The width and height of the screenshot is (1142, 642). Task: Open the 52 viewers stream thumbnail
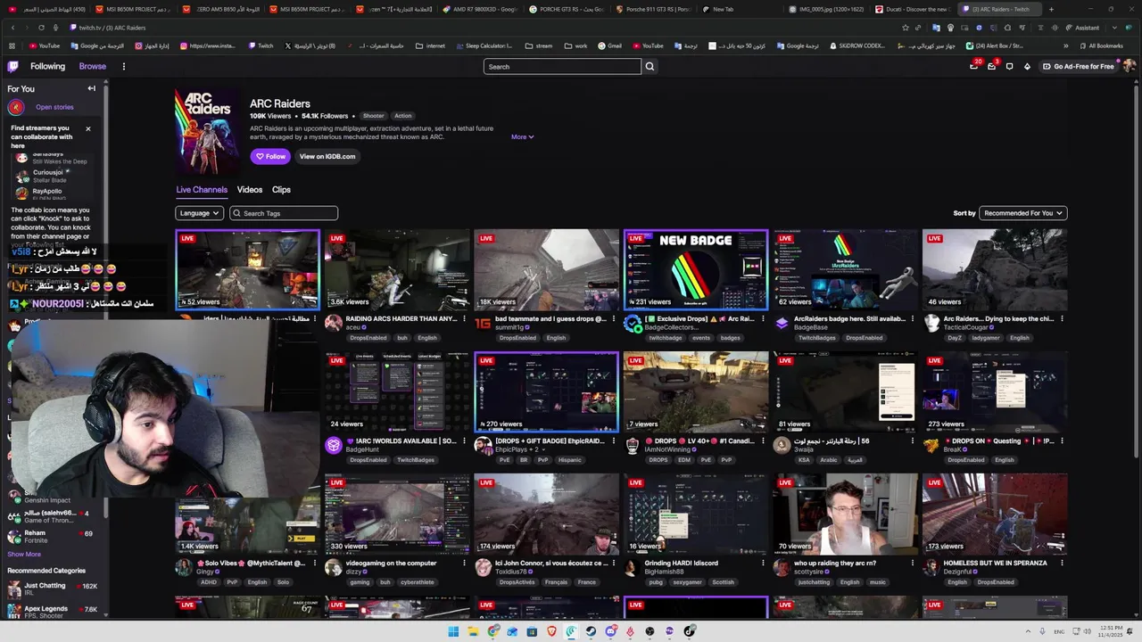click(x=247, y=270)
